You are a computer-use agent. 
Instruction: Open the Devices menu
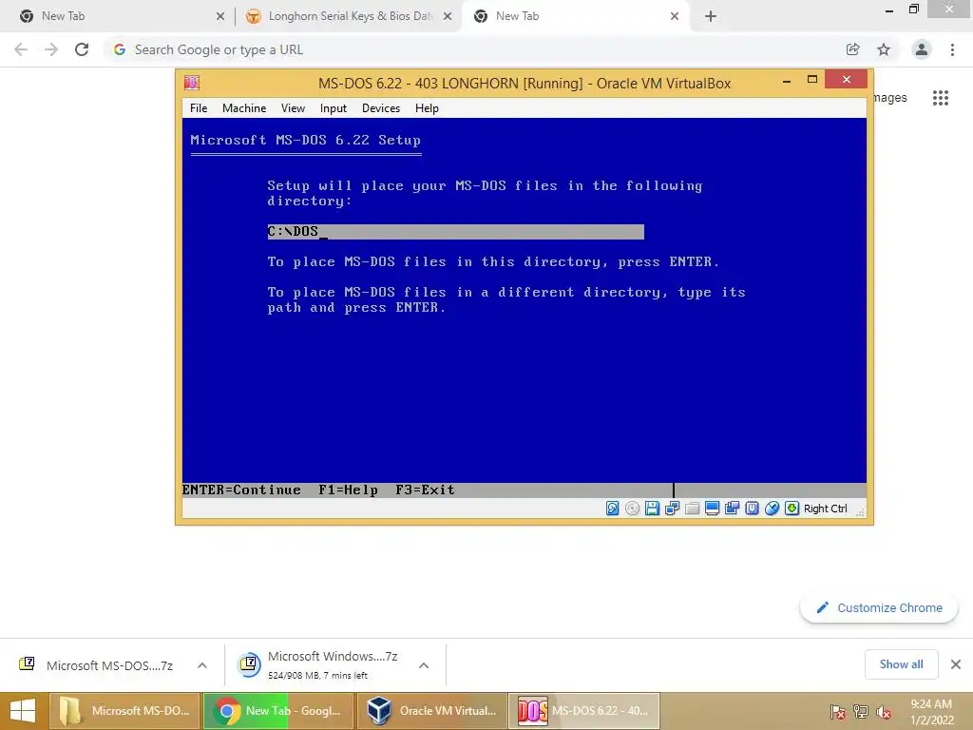point(381,108)
